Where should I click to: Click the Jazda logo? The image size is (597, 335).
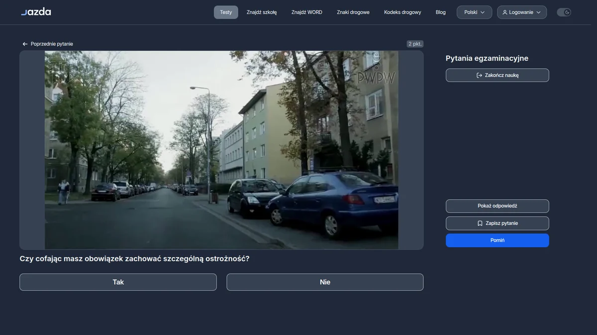tap(36, 12)
